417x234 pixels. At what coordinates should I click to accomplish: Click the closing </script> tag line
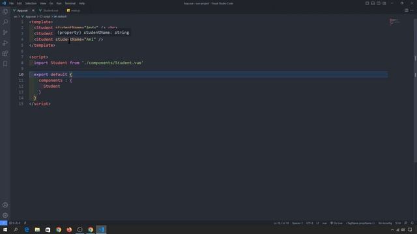click(x=40, y=104)
